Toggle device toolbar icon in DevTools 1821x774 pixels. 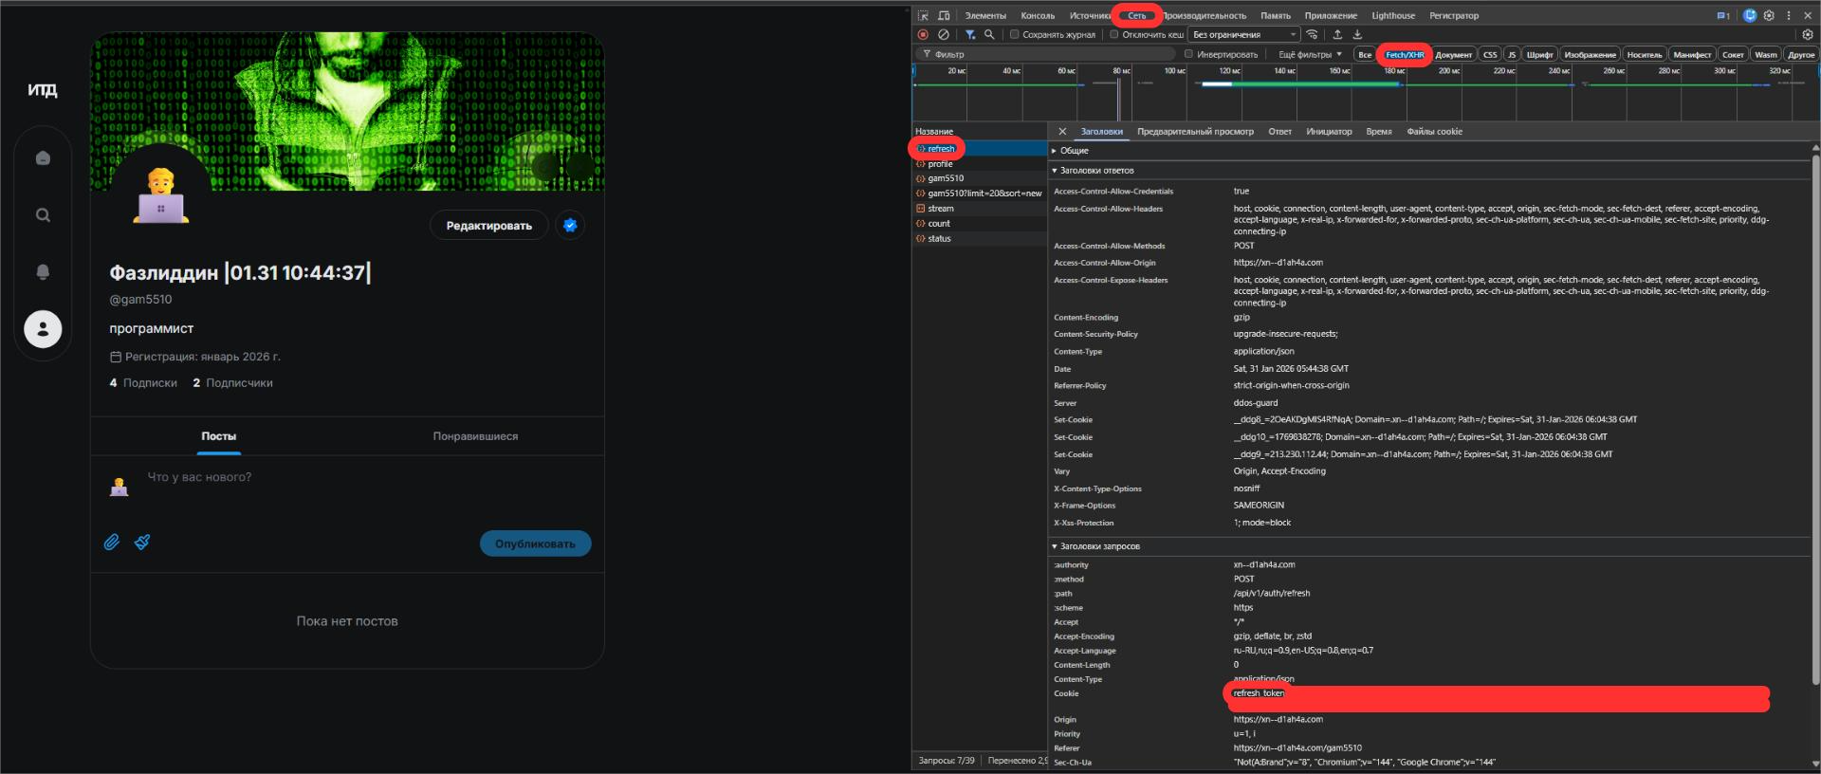click(x=944, y=15)
